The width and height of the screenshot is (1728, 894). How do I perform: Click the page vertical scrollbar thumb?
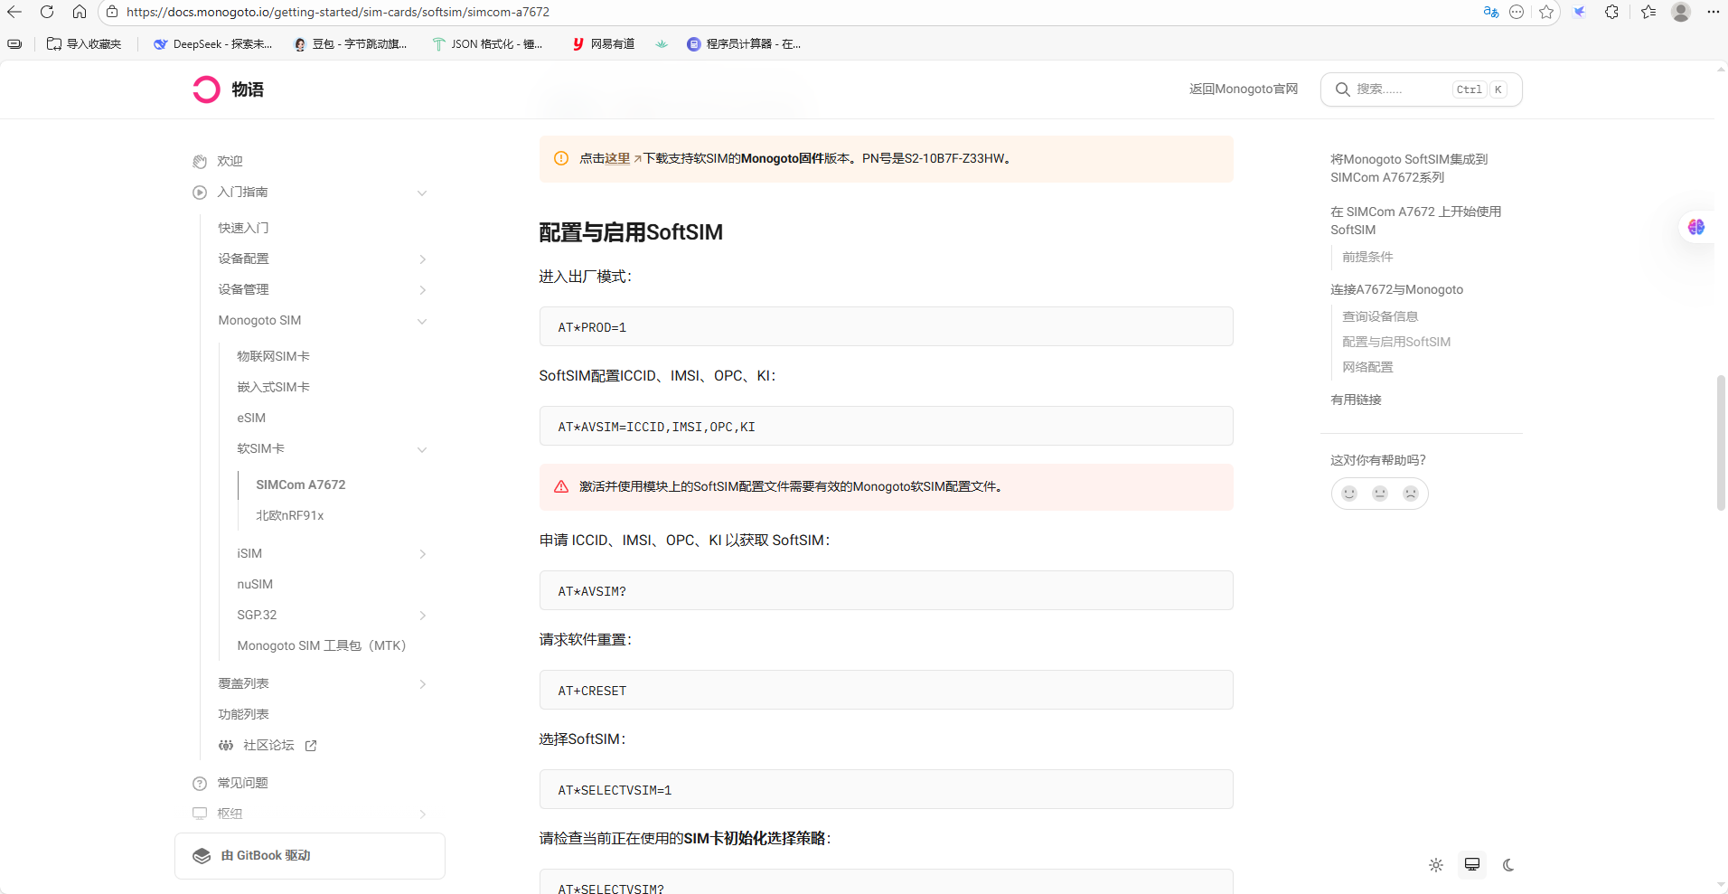pos(1721,443)
